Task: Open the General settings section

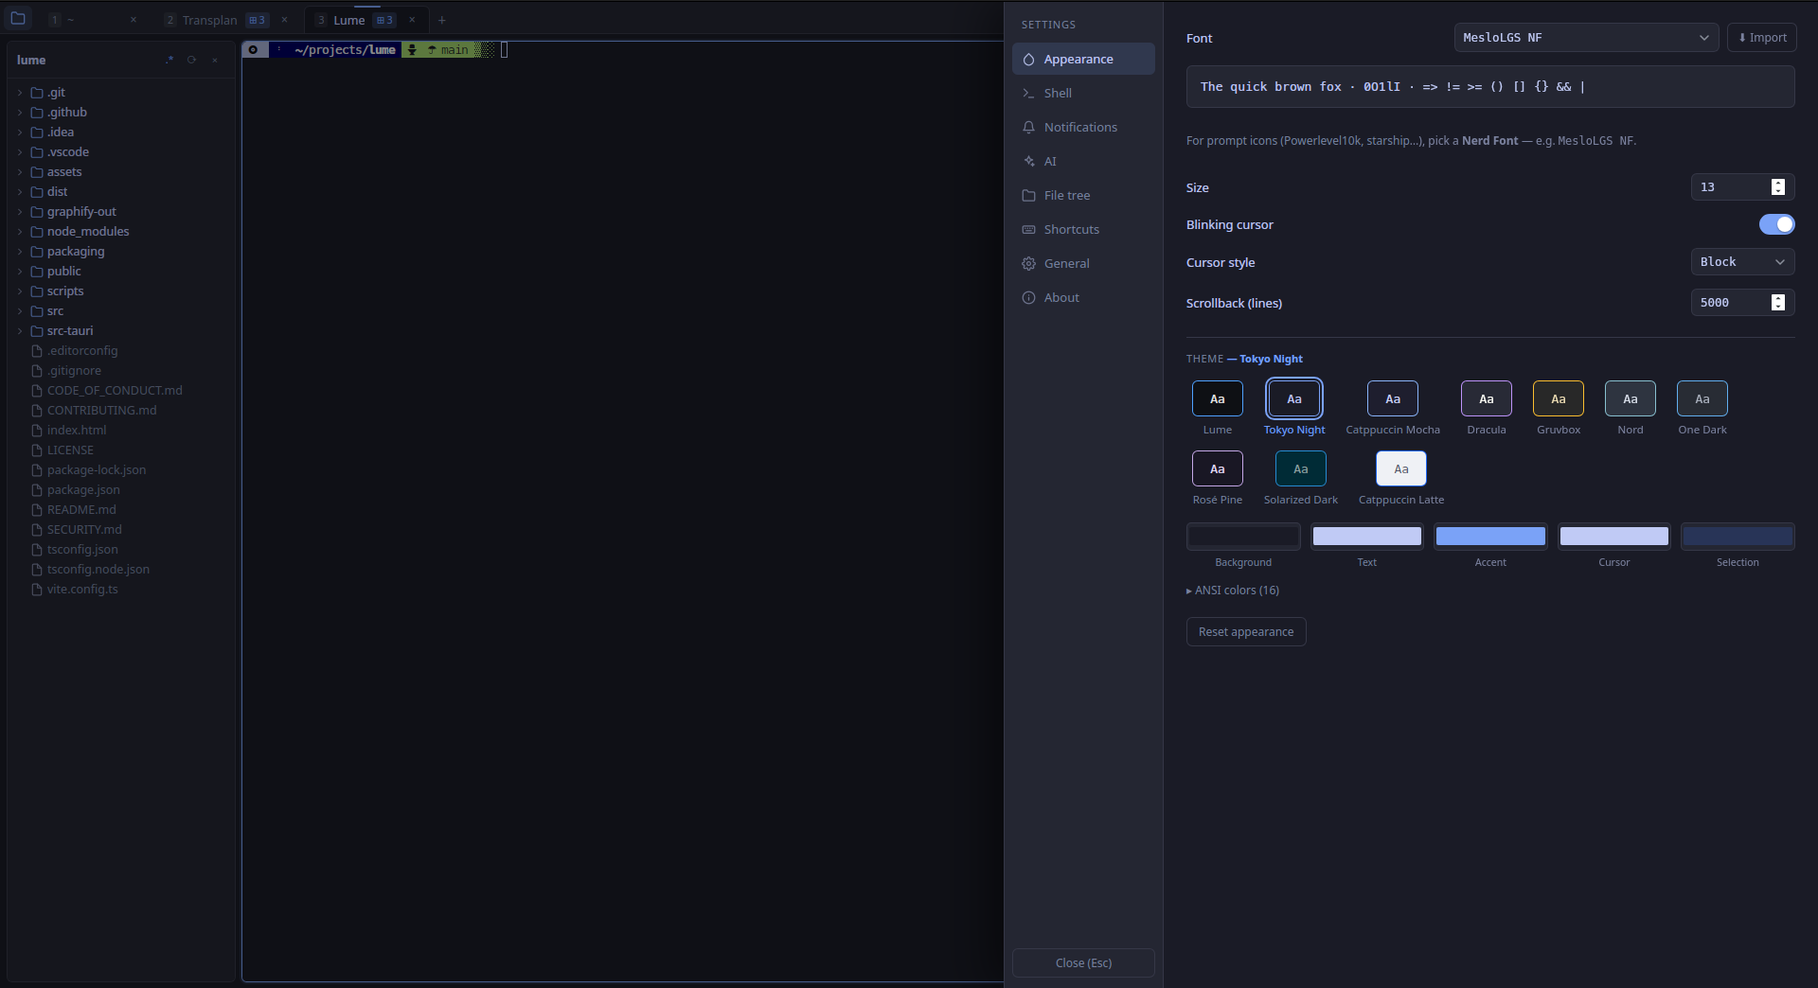Action: (1083, 263)
